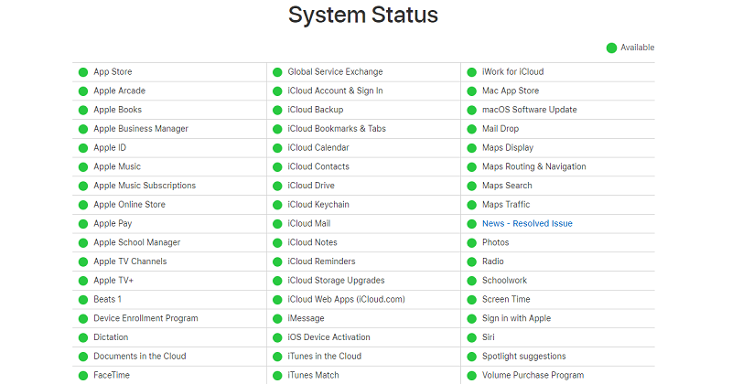
Task: Click the Spotlight suggestions label
Action: tap(523, 356)
